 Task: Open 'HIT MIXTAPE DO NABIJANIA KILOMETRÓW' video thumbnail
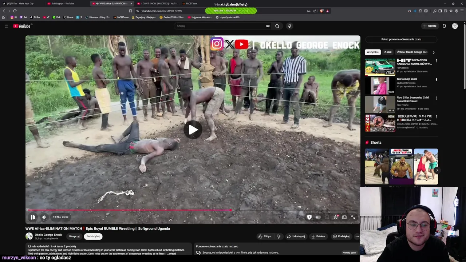click(x=380, y=67)
